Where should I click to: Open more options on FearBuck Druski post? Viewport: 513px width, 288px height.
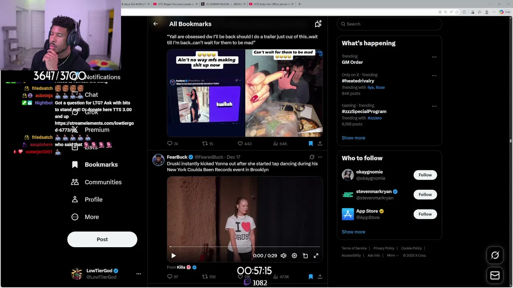click(320, 157)
